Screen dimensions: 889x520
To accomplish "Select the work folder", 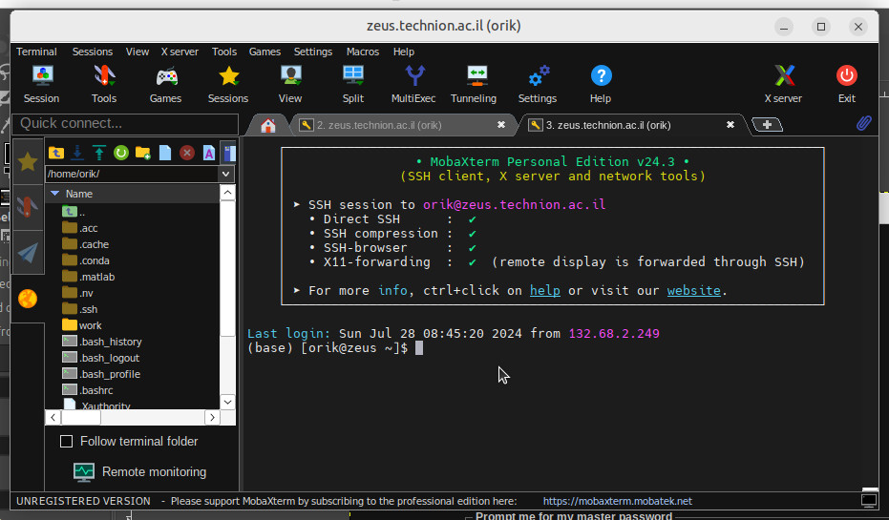I will pos(82,325).
